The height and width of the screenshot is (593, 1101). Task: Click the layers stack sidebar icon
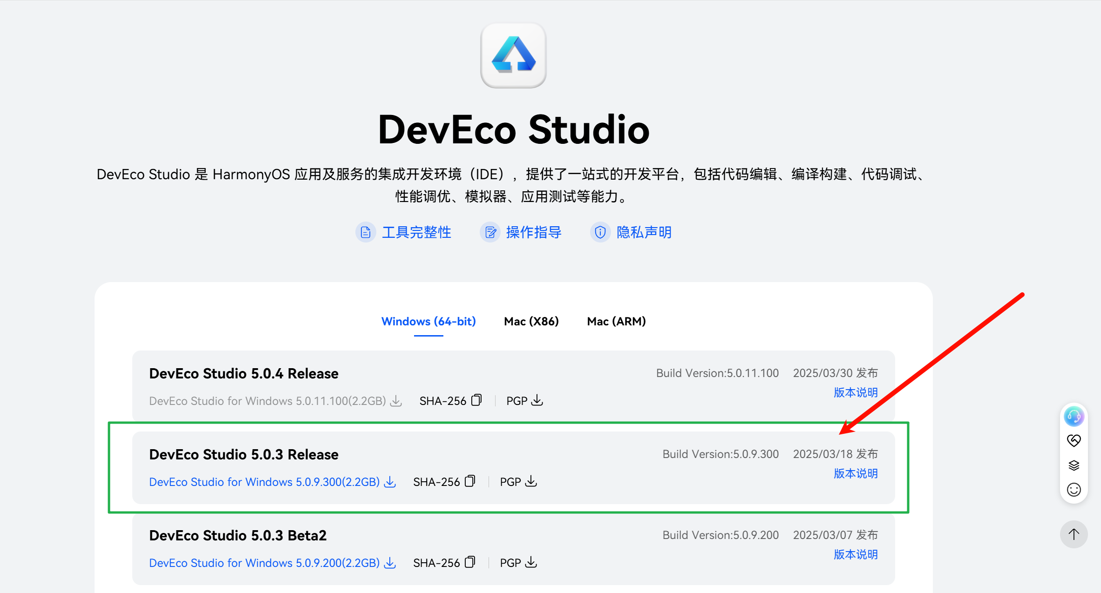tap(1074, 465)
